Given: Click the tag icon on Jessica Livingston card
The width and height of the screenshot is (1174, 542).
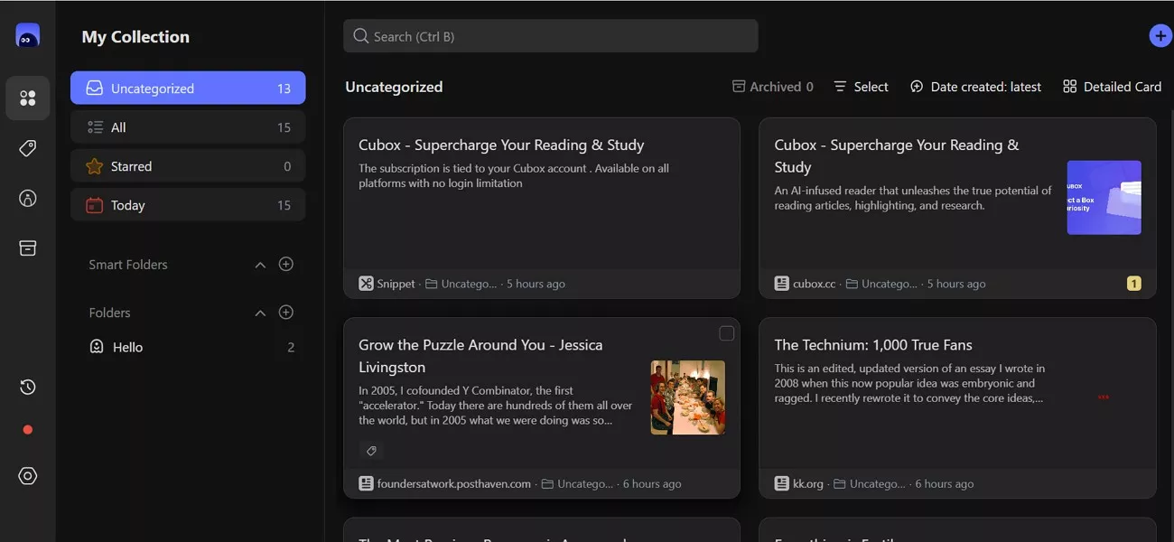Looking at the screenshot, I should coord(370,450).
